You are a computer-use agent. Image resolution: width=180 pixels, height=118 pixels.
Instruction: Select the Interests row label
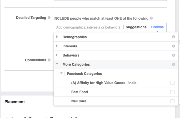pyautogui.click(x=70, y=46)
